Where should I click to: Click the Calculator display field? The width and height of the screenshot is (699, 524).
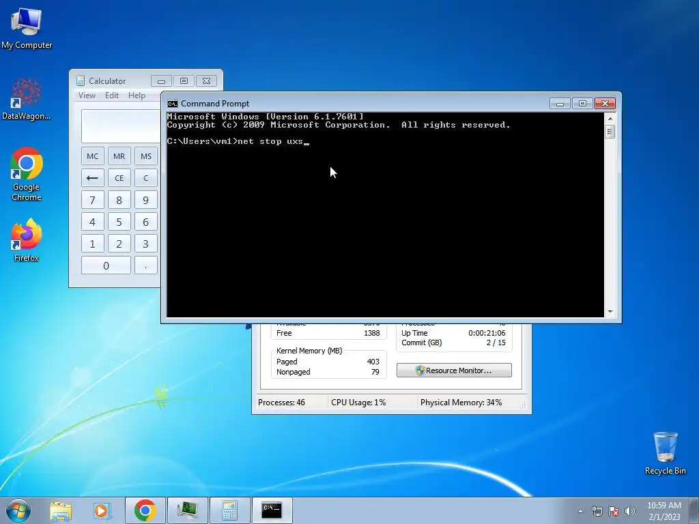(121, 126)
